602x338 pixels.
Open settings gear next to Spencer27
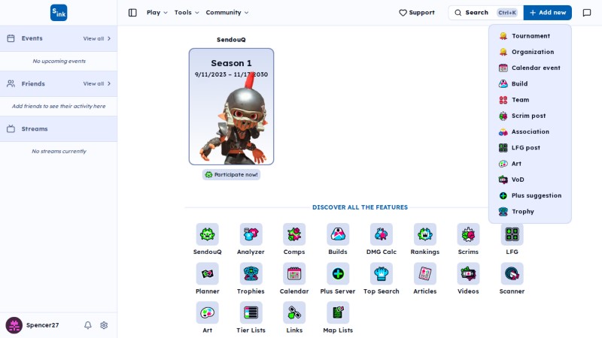click(104, 325)
